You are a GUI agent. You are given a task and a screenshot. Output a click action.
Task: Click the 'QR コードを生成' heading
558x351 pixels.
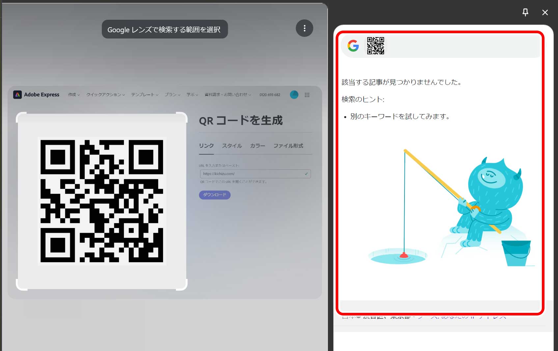click(241, 121)
